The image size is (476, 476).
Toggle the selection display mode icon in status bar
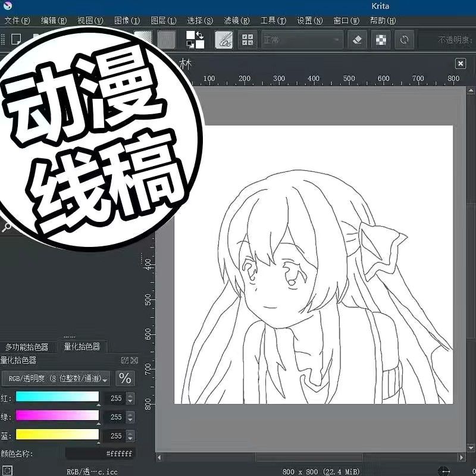click(7, 471)
